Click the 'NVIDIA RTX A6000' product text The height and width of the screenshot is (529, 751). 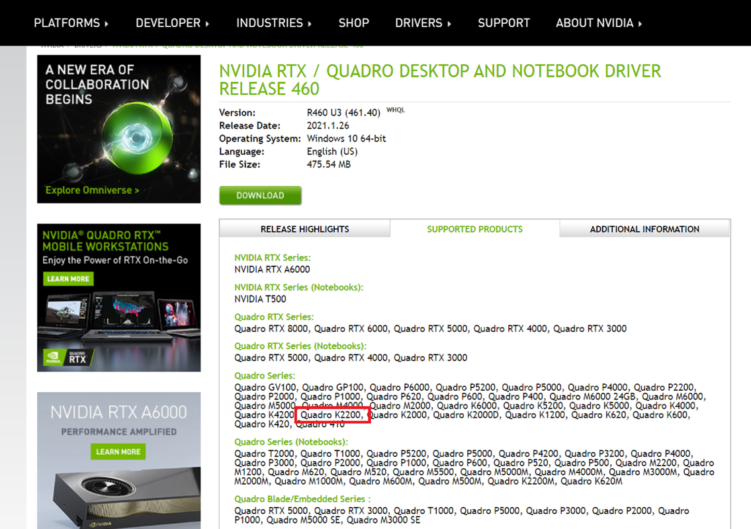(272, 270)
